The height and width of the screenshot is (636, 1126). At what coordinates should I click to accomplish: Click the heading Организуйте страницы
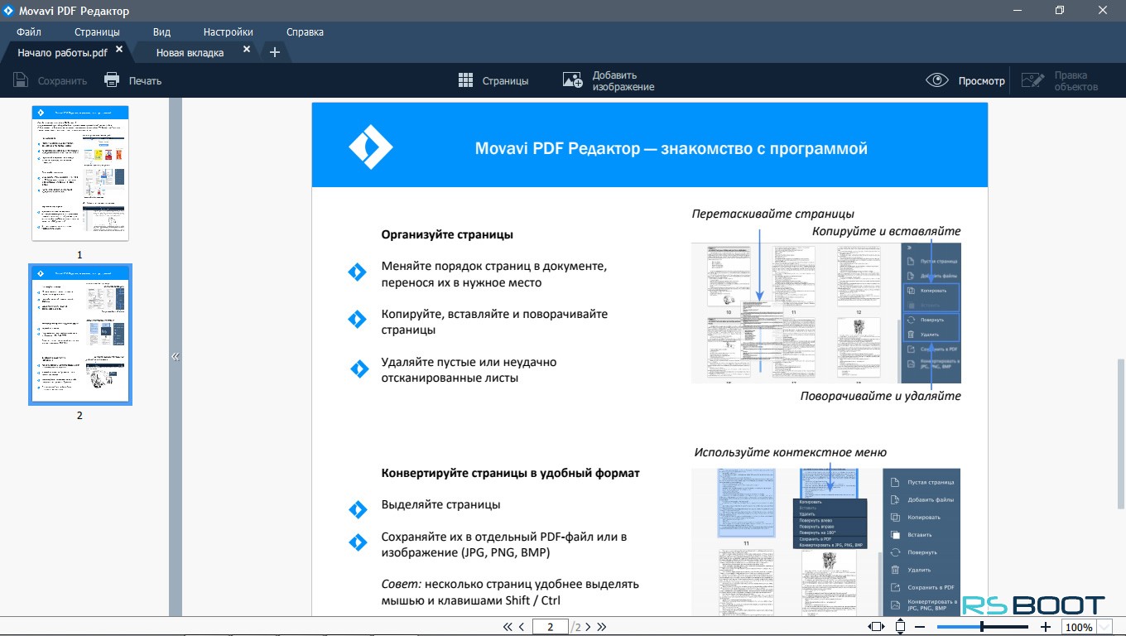[x=447, y=234]
